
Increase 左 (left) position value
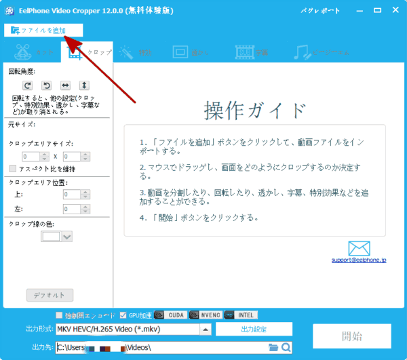(85, 207)
